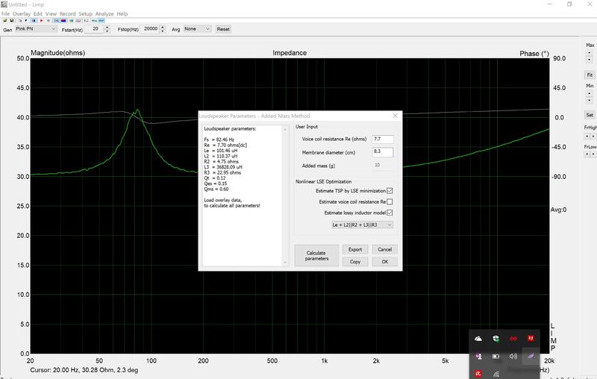Open the volume speaker tray icon
597x379 pixels.
click(513, 356)
